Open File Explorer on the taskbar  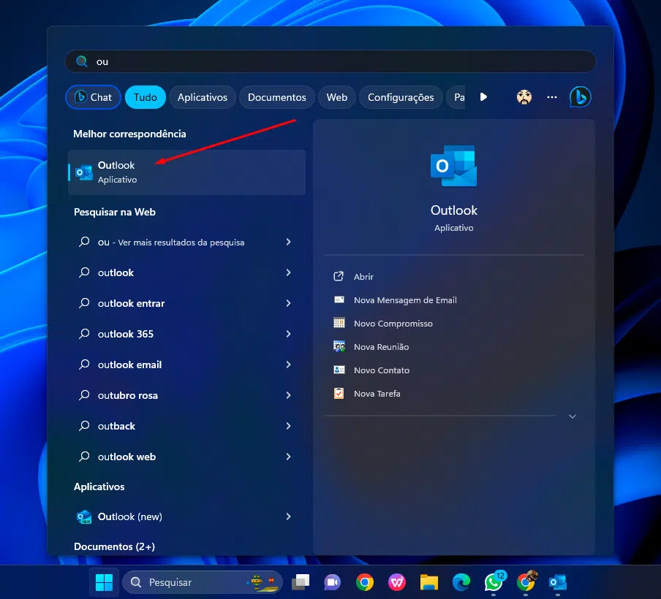click(428, 582)
